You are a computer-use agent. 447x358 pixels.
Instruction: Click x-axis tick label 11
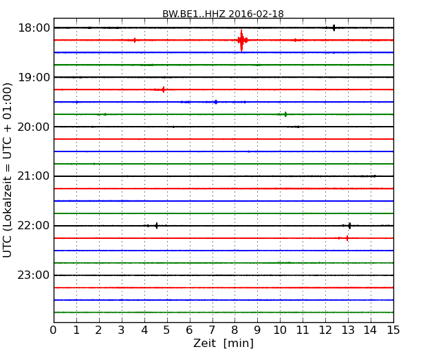pyautogui.click(x=303, y=330)
